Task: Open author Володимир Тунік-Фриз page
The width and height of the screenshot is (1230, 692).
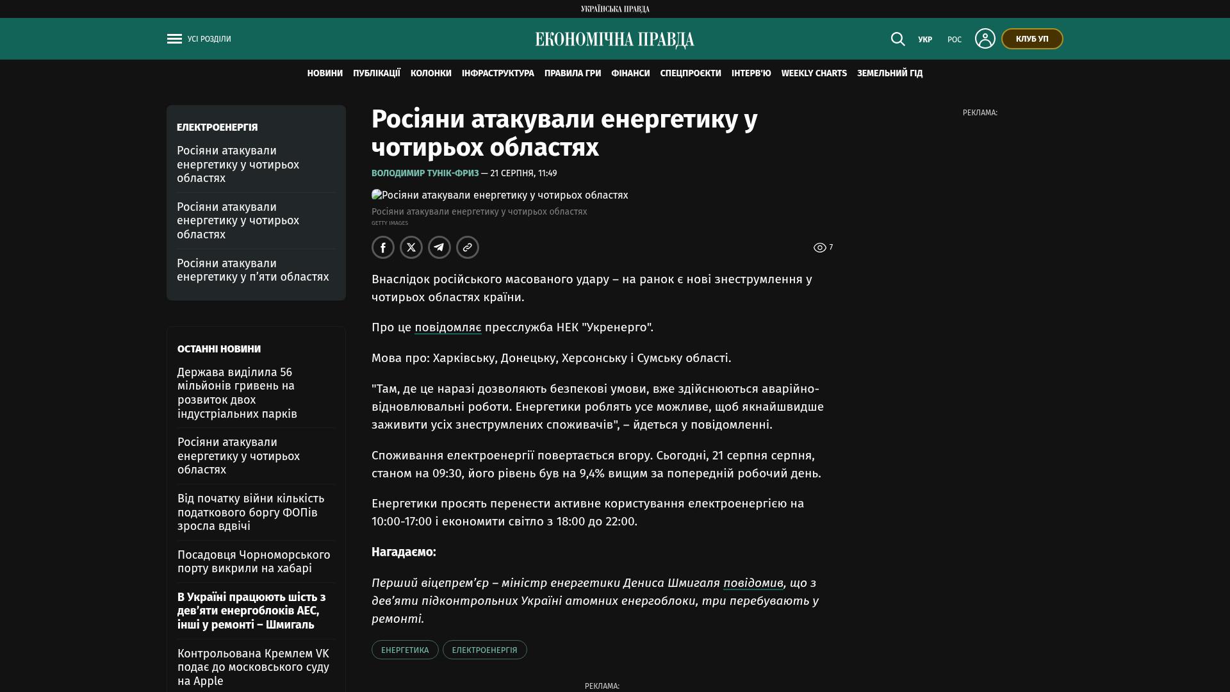Action: [x=425, y=174]
